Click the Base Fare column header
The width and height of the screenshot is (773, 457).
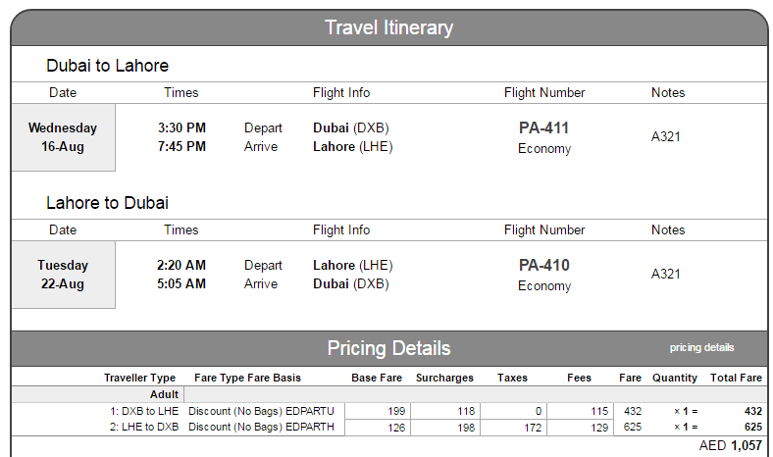click(x=377, y=378)
